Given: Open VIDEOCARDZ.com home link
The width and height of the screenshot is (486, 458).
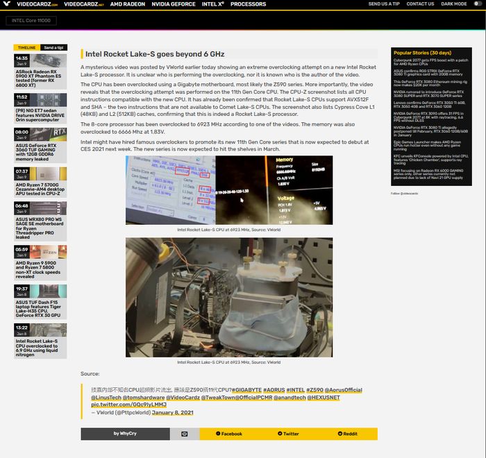Looking at the screenshot, I should point(37,4).
